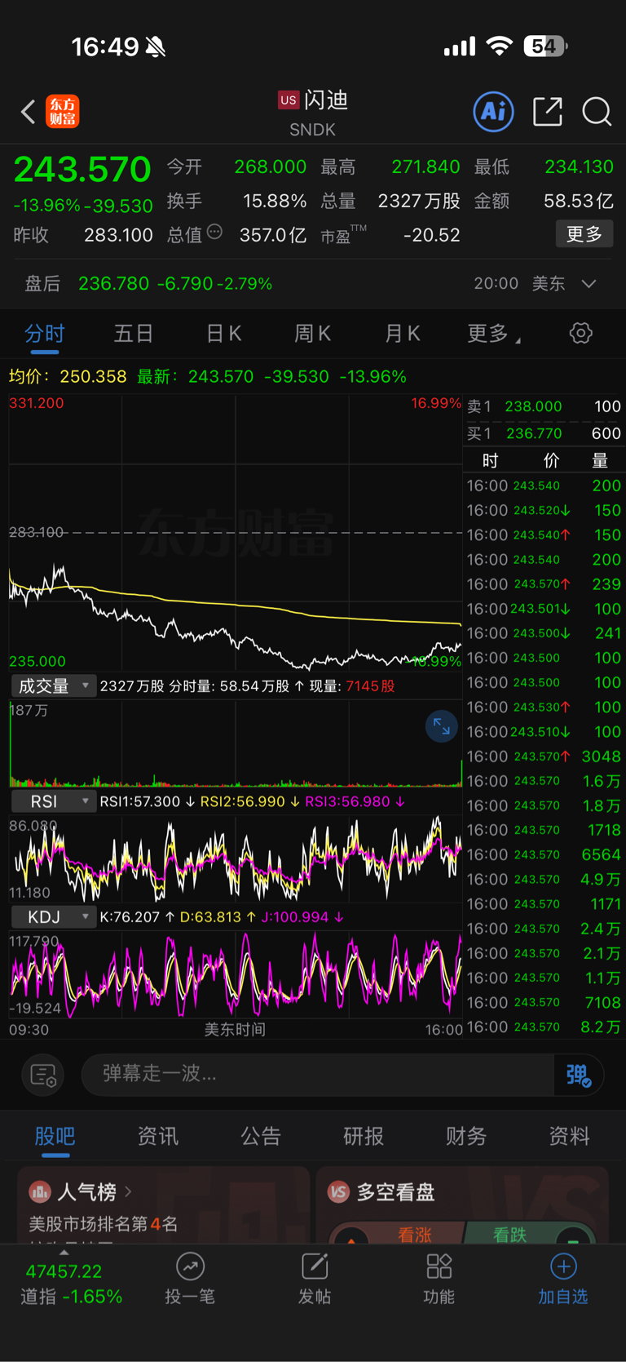Viewport: 626px width, 1362px height.
Task: Open 人气榜 arrow chevron
Action: [x=128, y=1192]
